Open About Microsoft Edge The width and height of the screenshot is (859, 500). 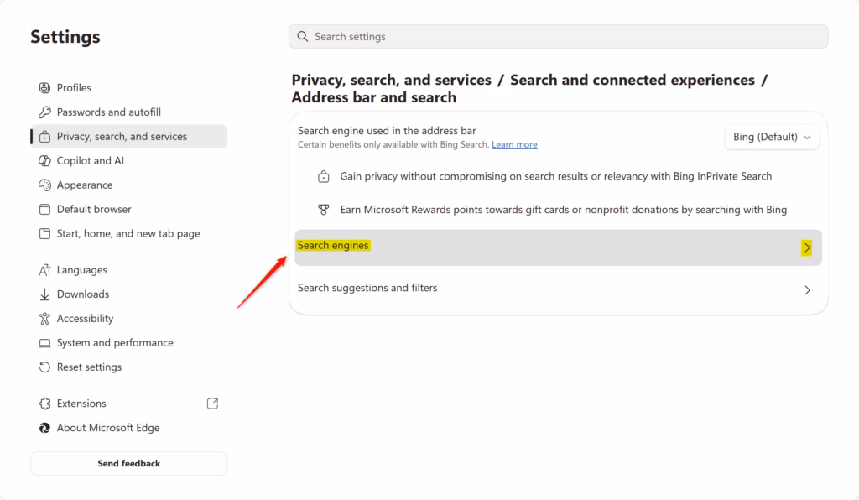click(x=128, y=428)
